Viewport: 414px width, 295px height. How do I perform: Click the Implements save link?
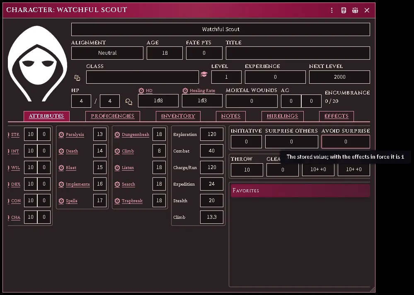pos(78,184)
